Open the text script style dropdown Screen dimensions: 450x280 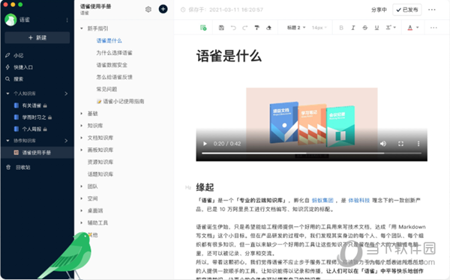(x=391, y=28)
